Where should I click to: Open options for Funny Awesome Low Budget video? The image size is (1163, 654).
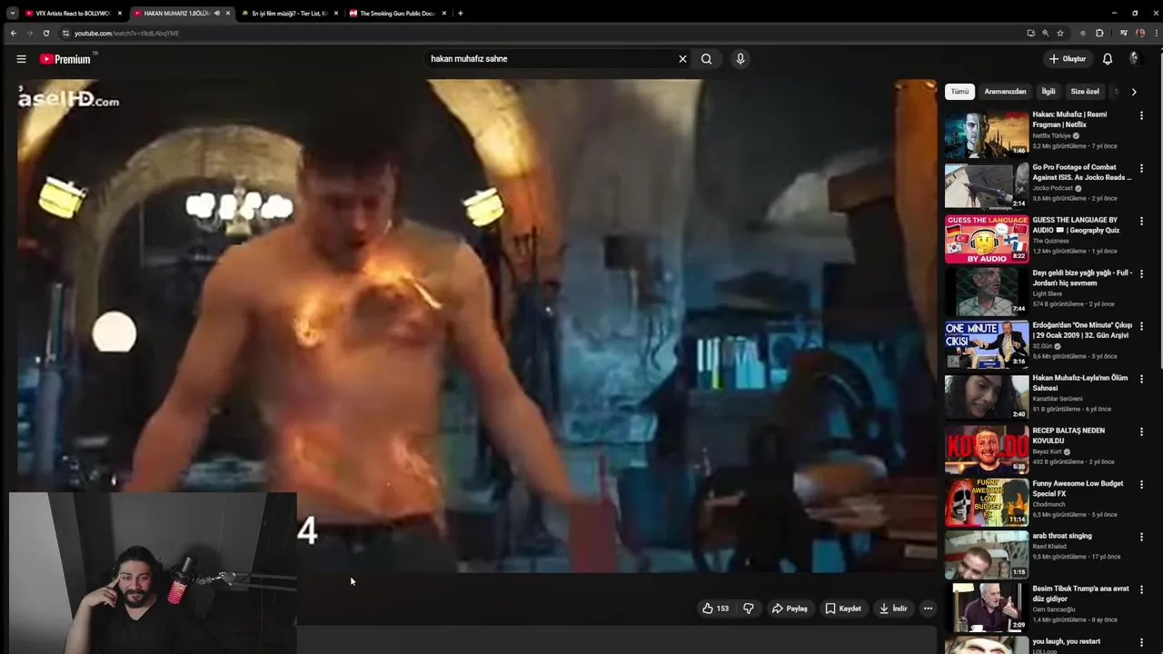[x=1142, y=484]
